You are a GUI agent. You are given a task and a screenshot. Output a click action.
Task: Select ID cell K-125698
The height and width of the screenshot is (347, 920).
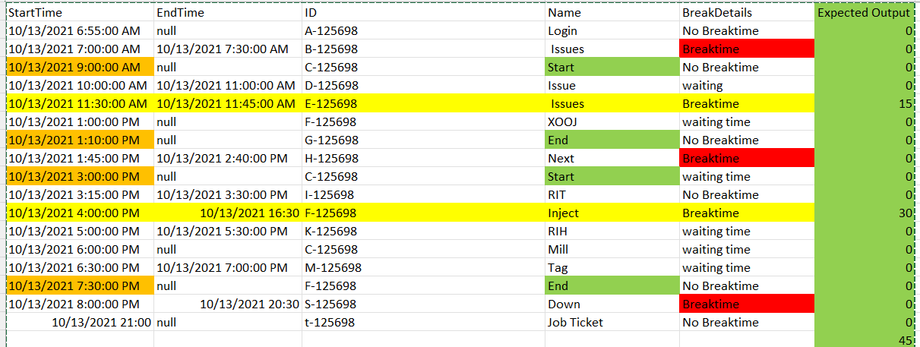pyautogui.click(x=423, y=232)
